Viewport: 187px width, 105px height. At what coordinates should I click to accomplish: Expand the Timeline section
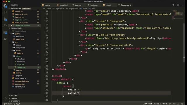[x=14, y=98]
